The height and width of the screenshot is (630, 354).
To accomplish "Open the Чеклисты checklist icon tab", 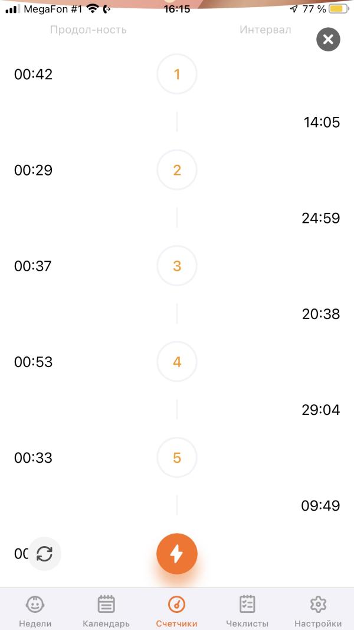I will click(247, 612).
